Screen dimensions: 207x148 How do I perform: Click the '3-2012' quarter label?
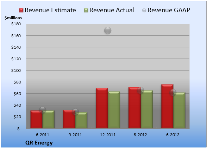140,135
